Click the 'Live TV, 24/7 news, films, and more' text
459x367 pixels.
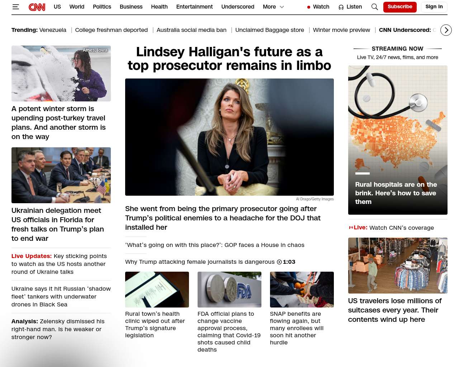pos(398,57)
